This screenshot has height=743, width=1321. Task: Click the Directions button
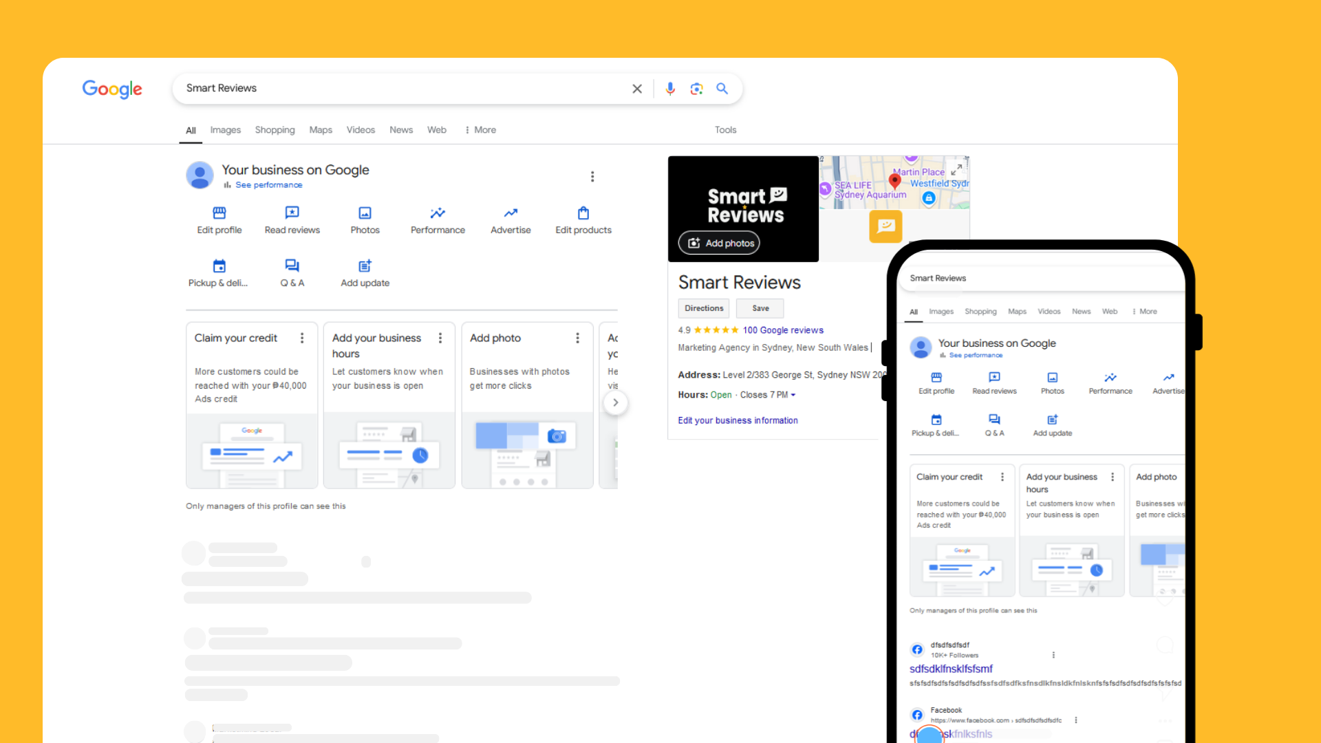click(x=703, y=308)
